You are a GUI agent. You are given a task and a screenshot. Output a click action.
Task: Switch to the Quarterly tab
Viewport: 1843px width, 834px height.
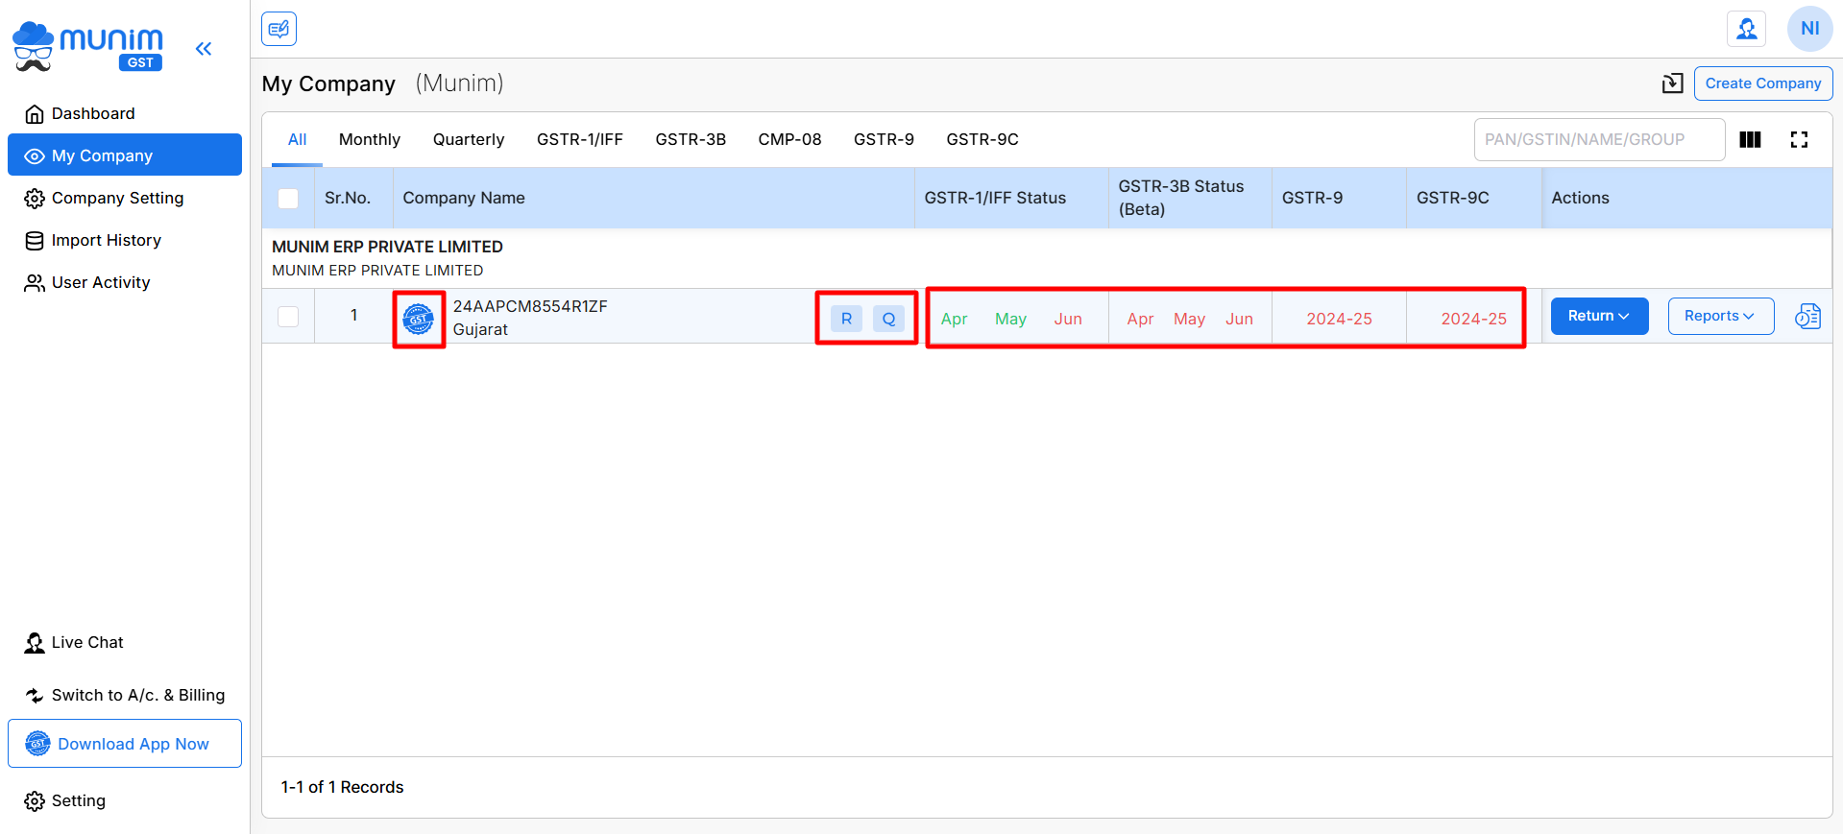469,140
